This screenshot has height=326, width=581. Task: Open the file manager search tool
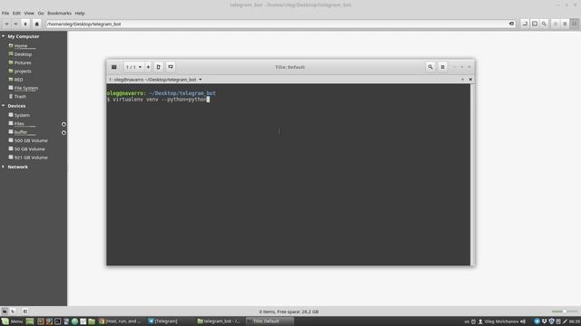544,24
